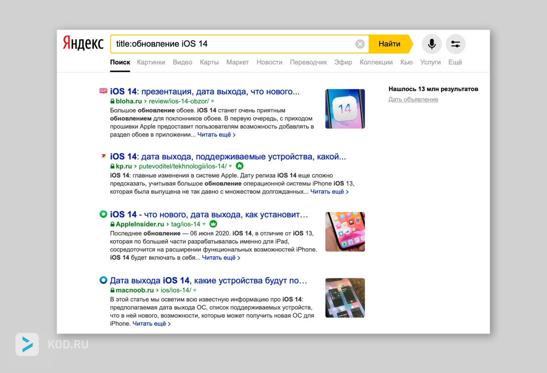Click the green lock icon beside macnoob.ru
Screen dimensions: 547x373
tap(112, 290)
